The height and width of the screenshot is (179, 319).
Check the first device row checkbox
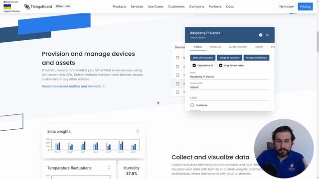(177, 58)
